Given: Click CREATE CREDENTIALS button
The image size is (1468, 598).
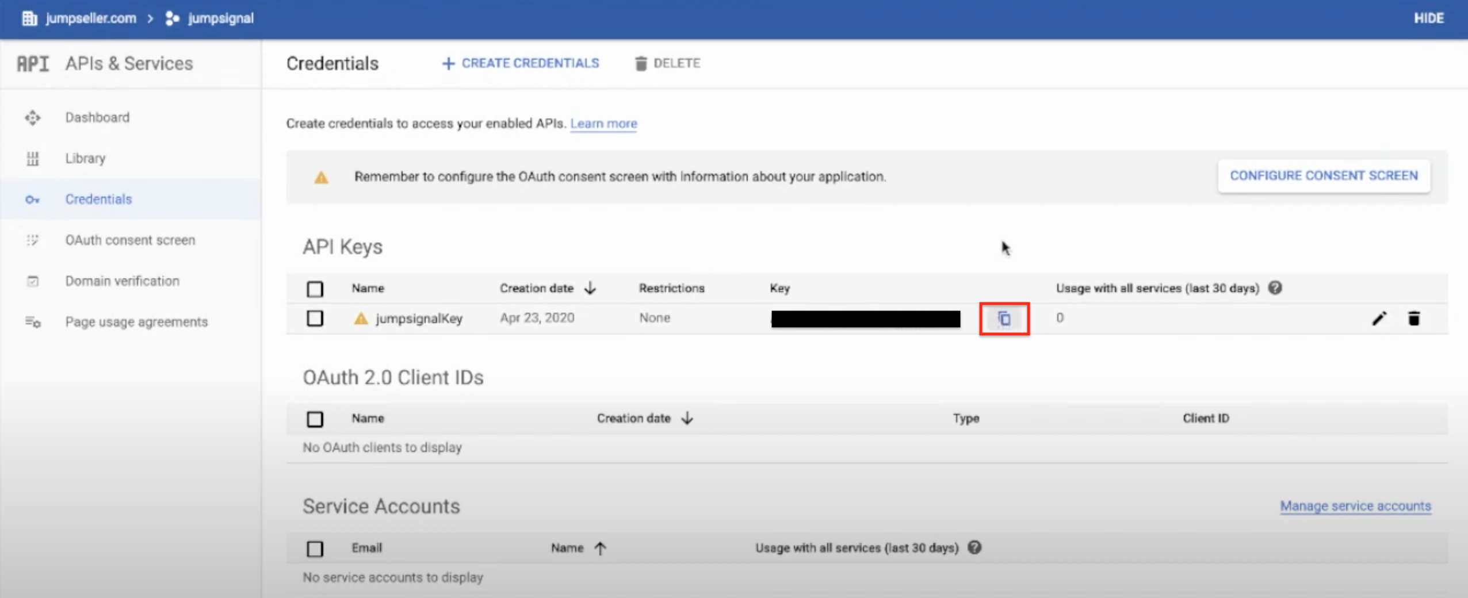Looking at the screenshot, I should 521,63.
